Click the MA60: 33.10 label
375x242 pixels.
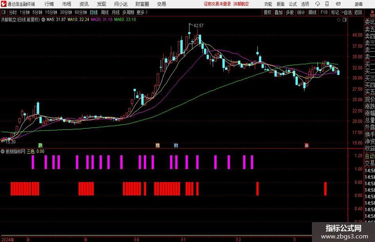[125, 19]
